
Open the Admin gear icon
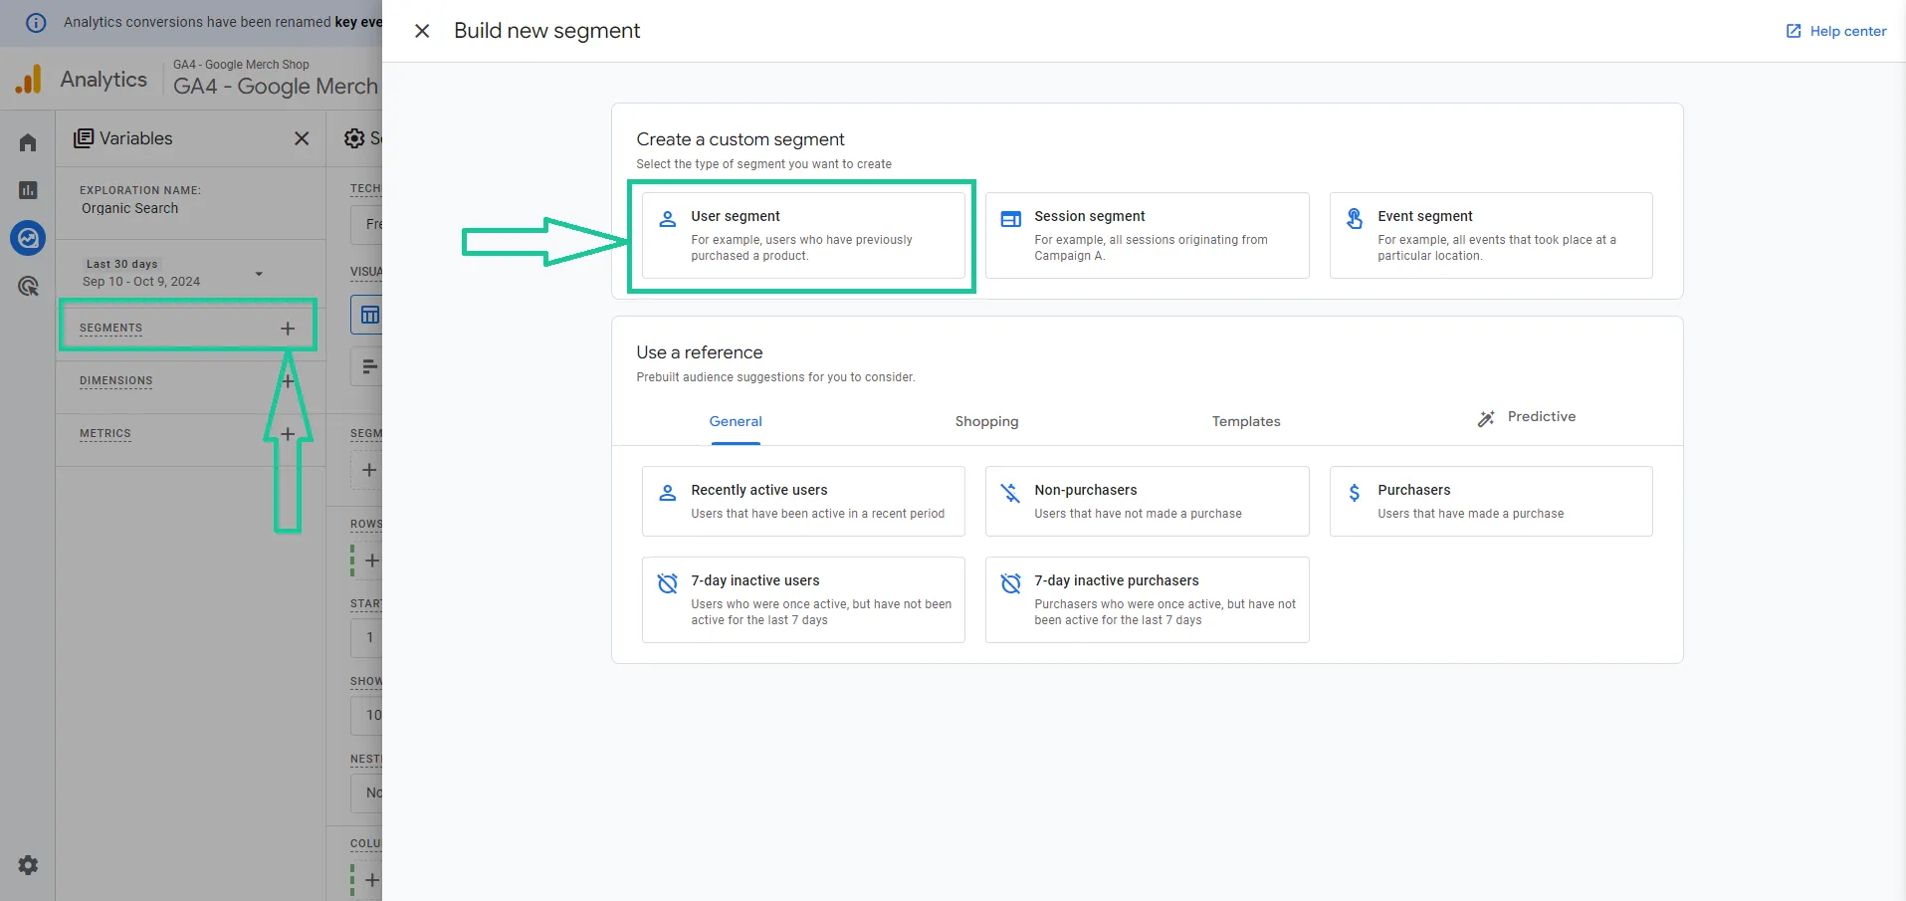[28, 865]
